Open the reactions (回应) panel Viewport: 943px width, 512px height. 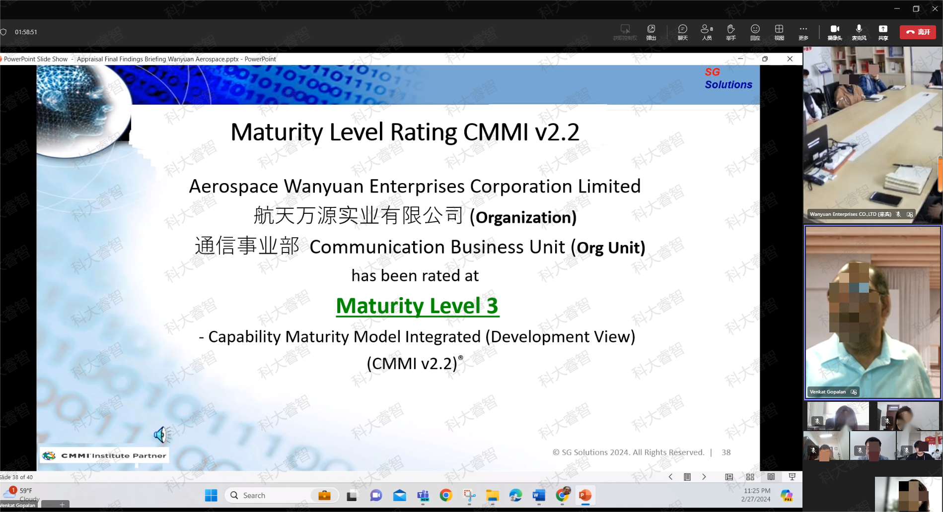pos(755,32)
